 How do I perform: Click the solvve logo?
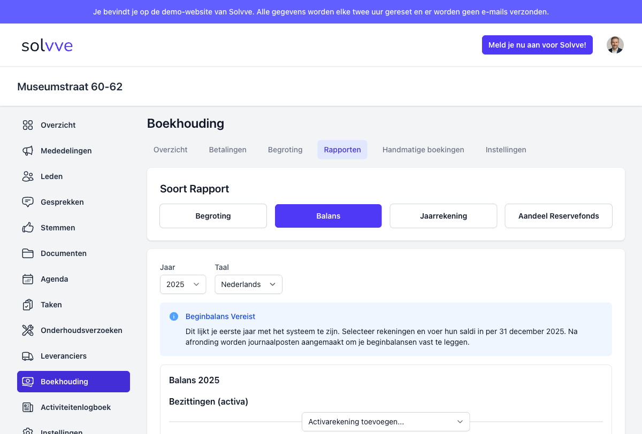click(x=47, y=45)
